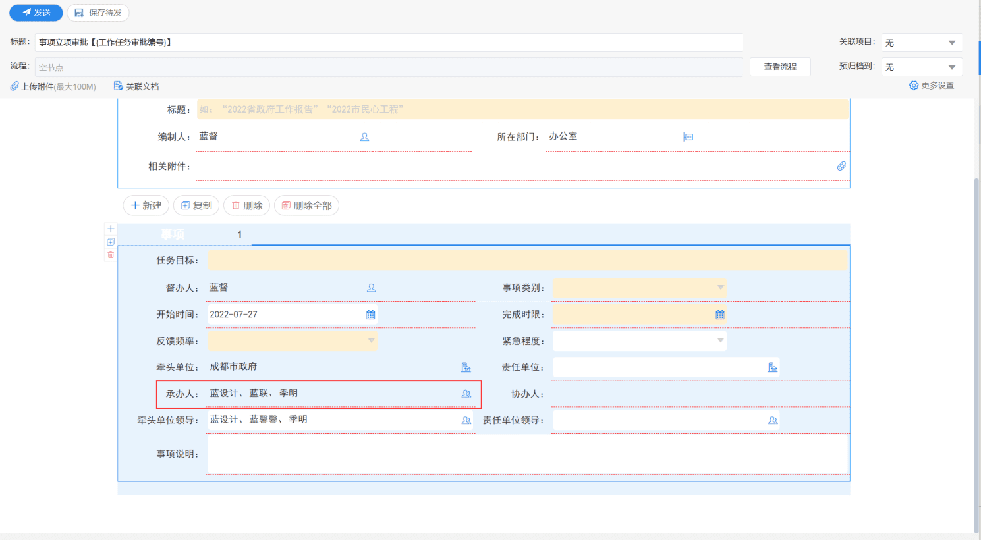Click the 复制 button
Viewport: 981px width, 540px height.
pyautogui.click(x=196, y=205)
